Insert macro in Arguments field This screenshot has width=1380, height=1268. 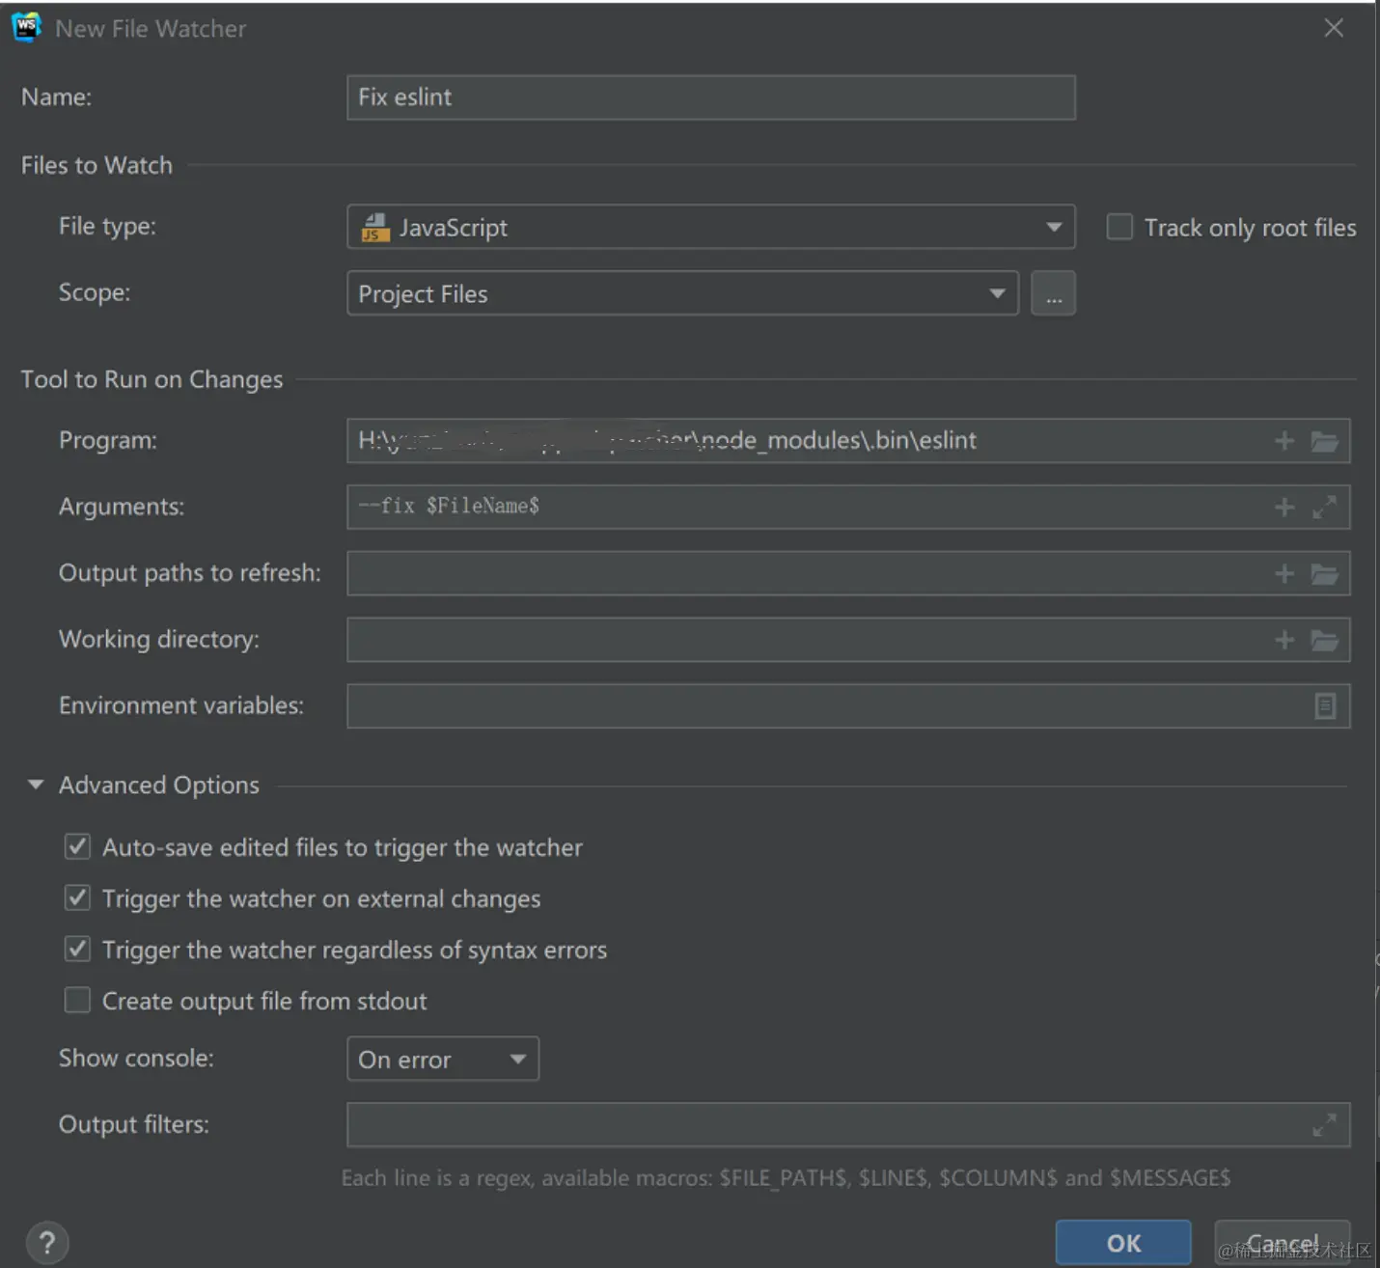click(x=1283, y=507)
